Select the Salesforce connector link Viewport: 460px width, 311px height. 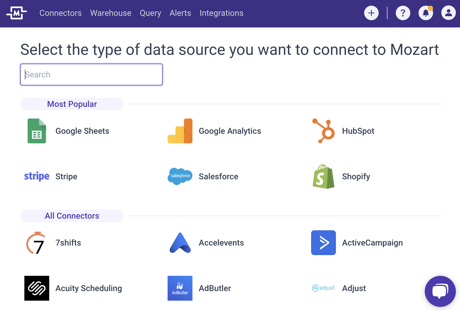coord(218,176)
